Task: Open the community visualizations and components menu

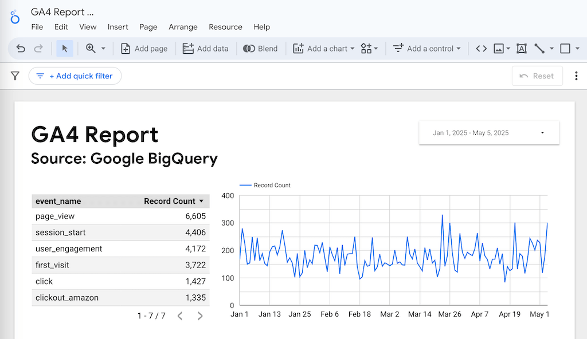Action: [369, 49]
